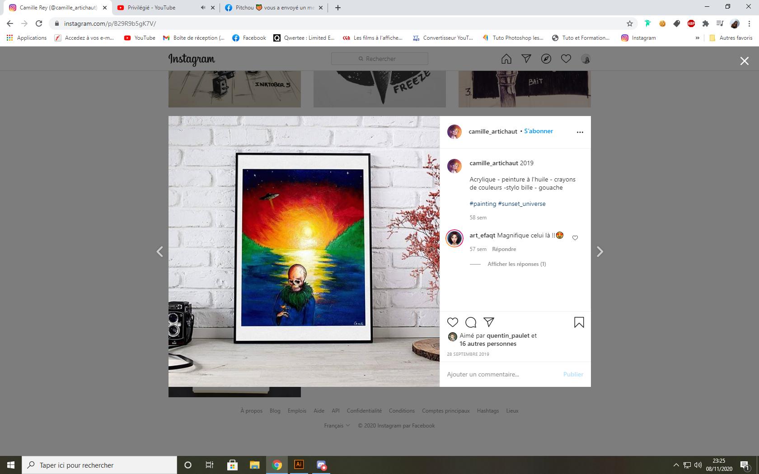Open art_efaqt's profile from comment
This screenshot has height=474, width=759.
(x=483, y=235)
